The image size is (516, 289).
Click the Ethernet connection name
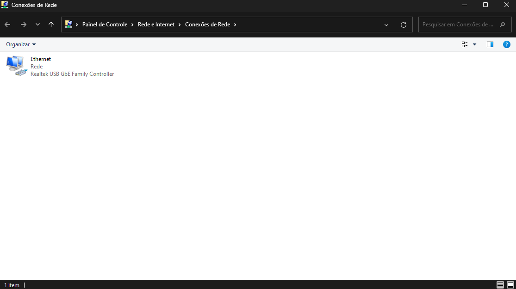pos(41,59)
